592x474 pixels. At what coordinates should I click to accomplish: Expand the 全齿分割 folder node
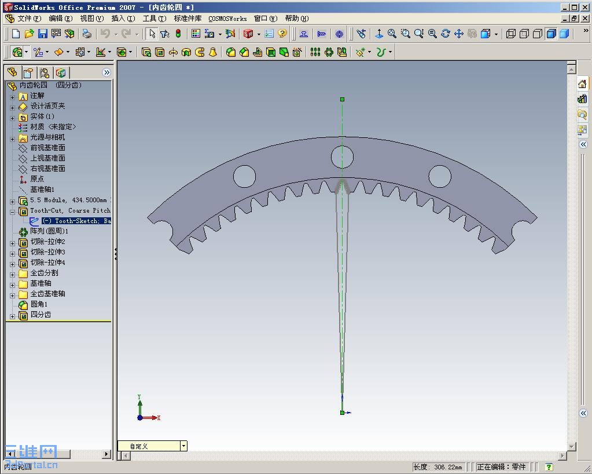click(x=13, y=275)
